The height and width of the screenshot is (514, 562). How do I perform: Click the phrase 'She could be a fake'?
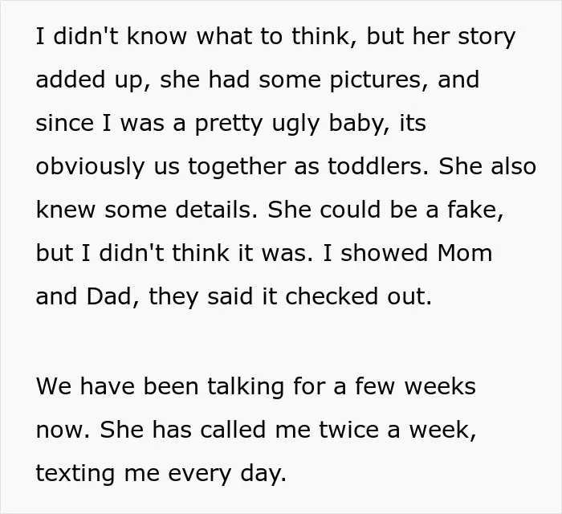tap(384, 210)
